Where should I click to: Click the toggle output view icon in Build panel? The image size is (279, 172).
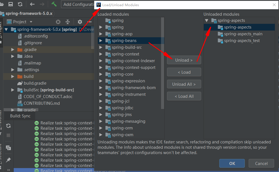point(8,148)
